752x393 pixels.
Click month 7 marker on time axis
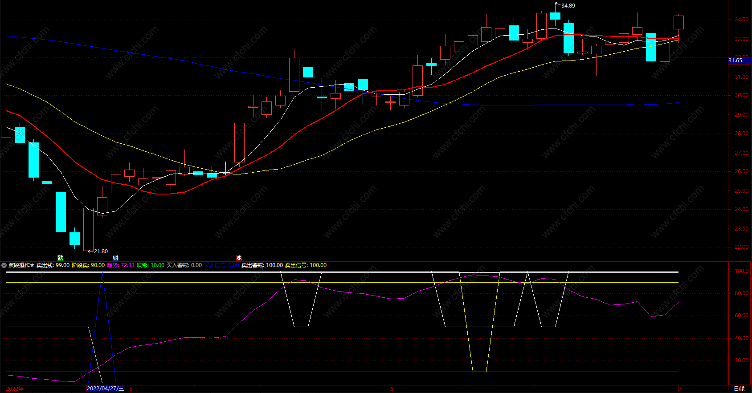pos(680,389)
